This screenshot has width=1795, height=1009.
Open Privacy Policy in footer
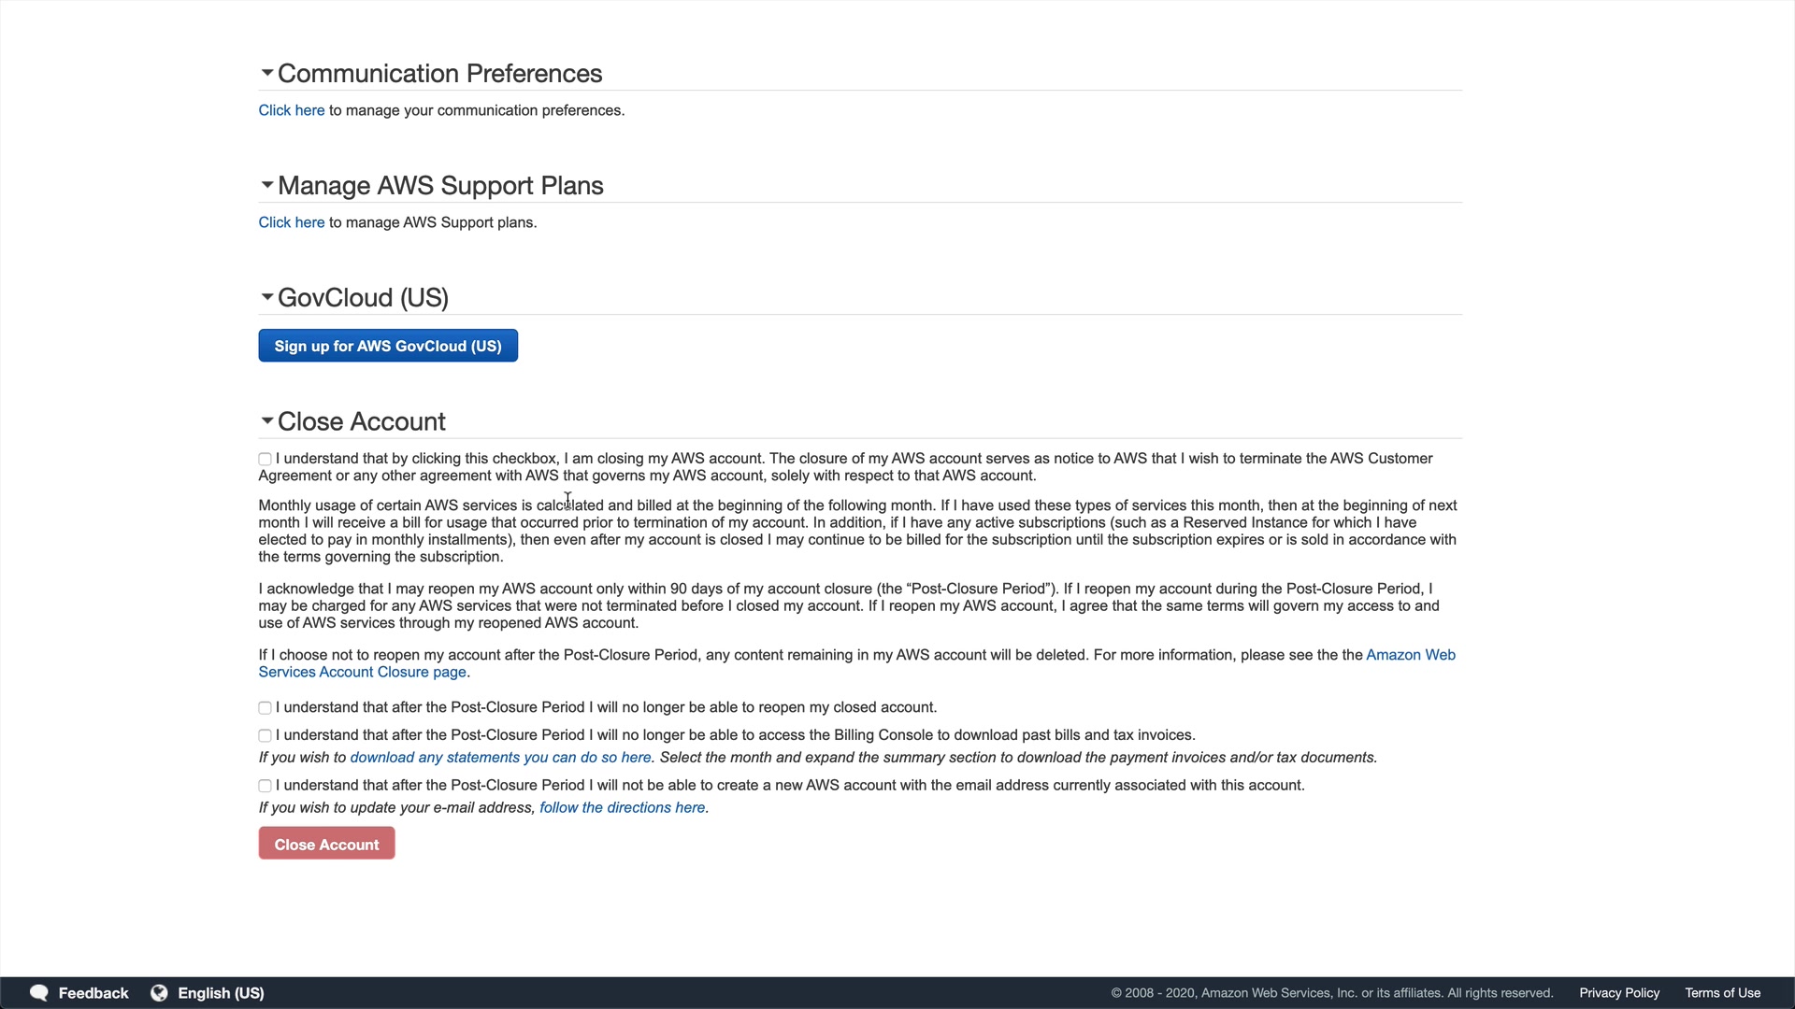[1619, 993]
